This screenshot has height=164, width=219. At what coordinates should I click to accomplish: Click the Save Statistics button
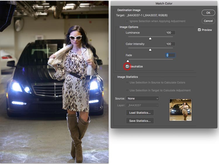[140, 121]
